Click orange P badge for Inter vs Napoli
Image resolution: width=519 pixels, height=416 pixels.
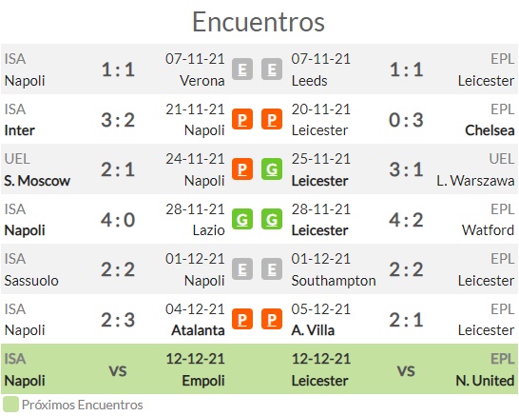242,119
